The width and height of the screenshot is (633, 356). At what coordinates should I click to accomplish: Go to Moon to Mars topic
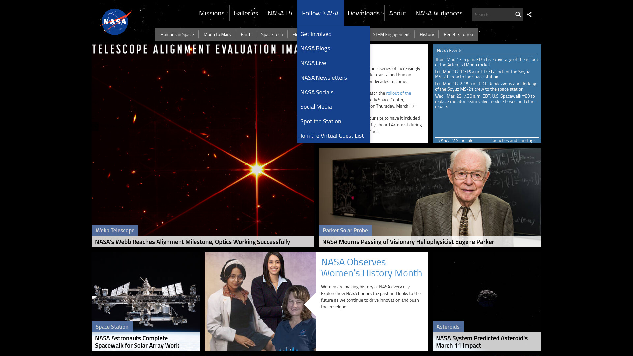click(217, 34)
